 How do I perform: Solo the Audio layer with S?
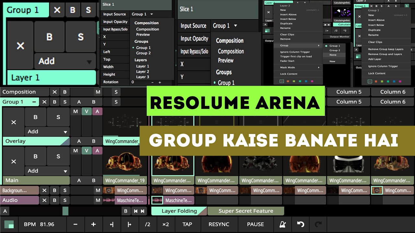(65, 200)
